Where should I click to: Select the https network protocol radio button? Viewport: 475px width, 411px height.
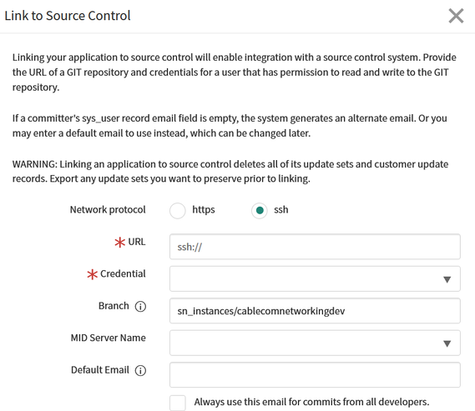[x=178, y=210]
